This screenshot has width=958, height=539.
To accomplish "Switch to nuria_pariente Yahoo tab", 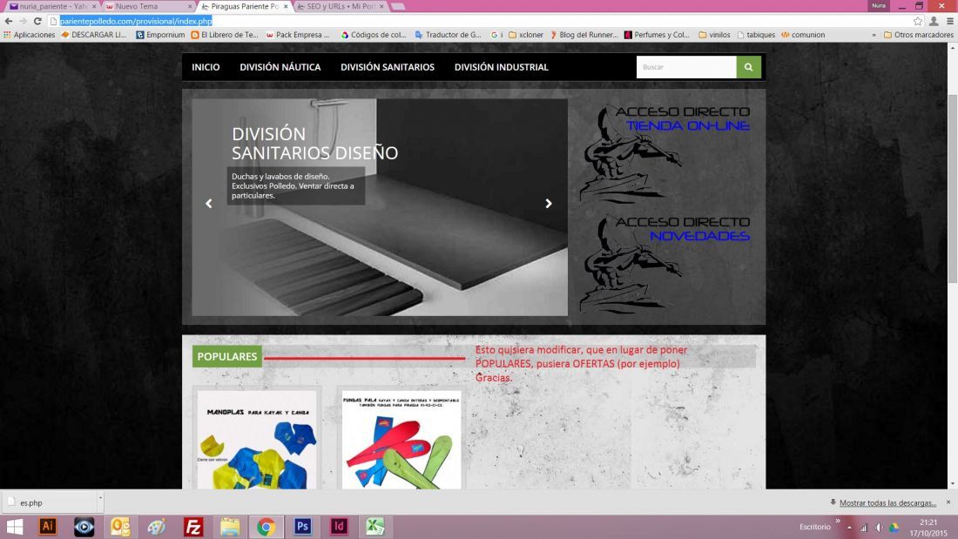I will tap(52, 6).
